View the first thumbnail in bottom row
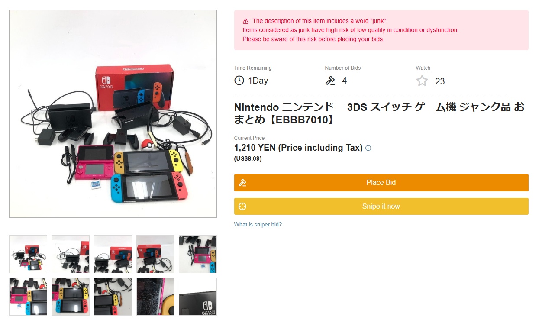 28,297
